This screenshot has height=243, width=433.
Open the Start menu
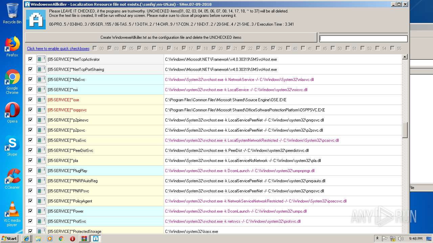pyautogui.click(x=9, y=239)
